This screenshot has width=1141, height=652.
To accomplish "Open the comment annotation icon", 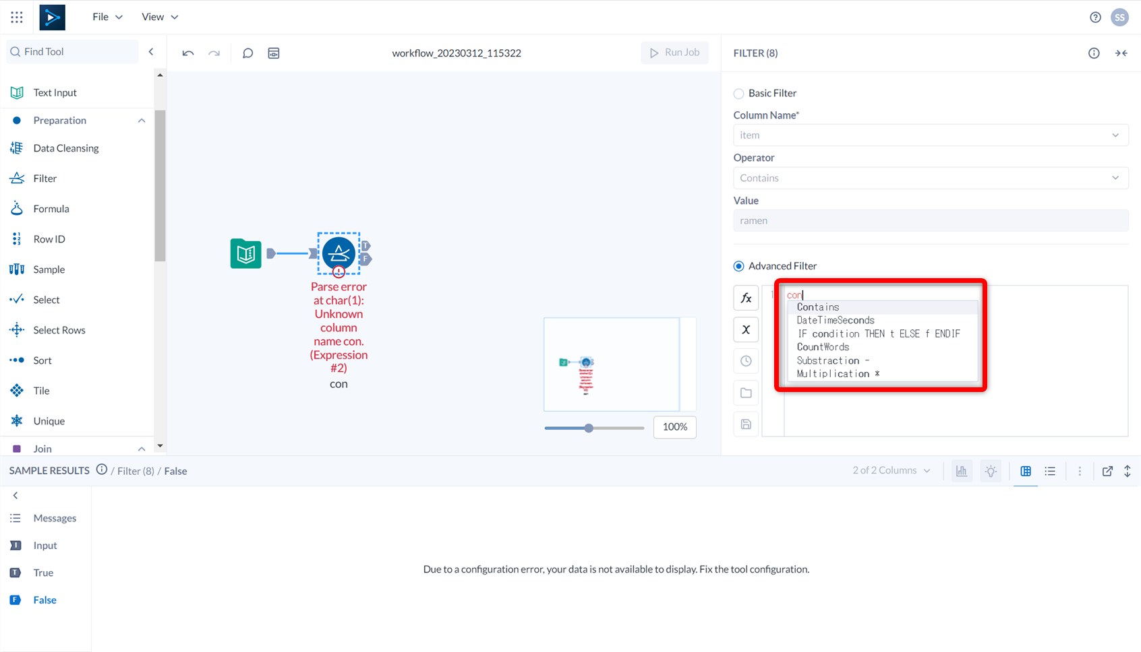I will (x=247, y=53).
